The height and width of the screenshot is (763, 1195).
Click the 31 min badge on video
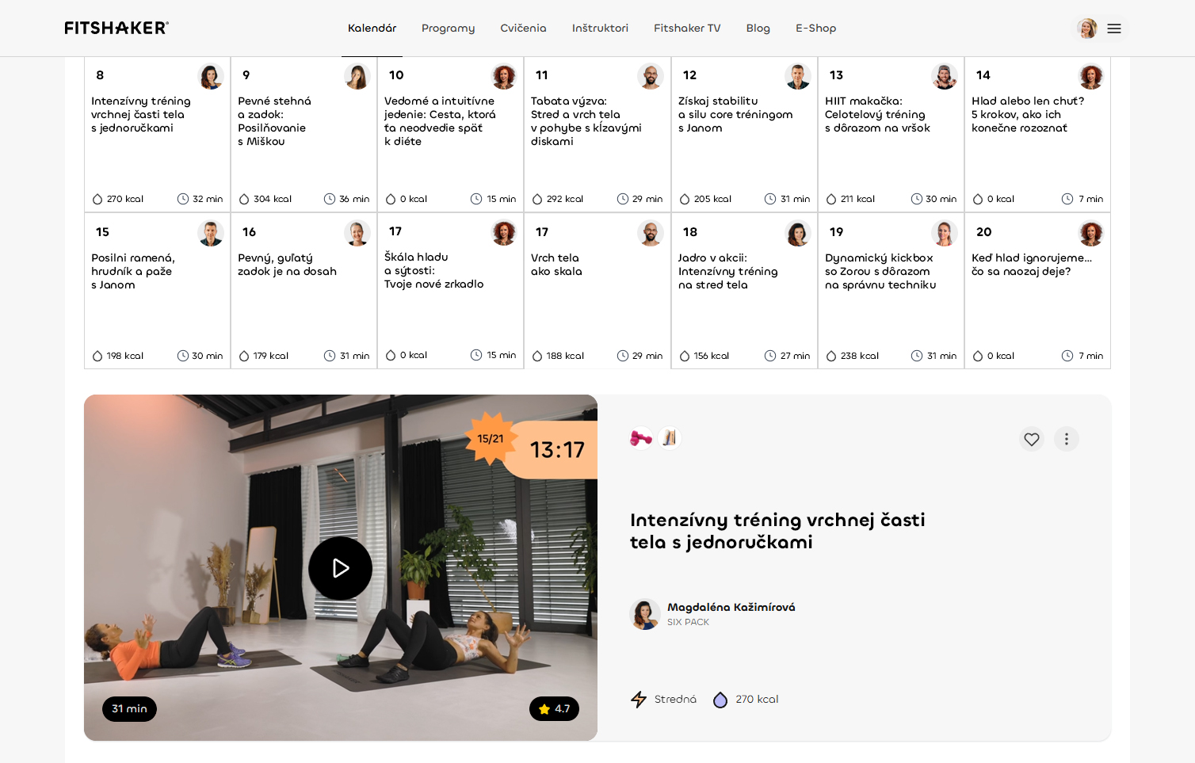point(129,709)
